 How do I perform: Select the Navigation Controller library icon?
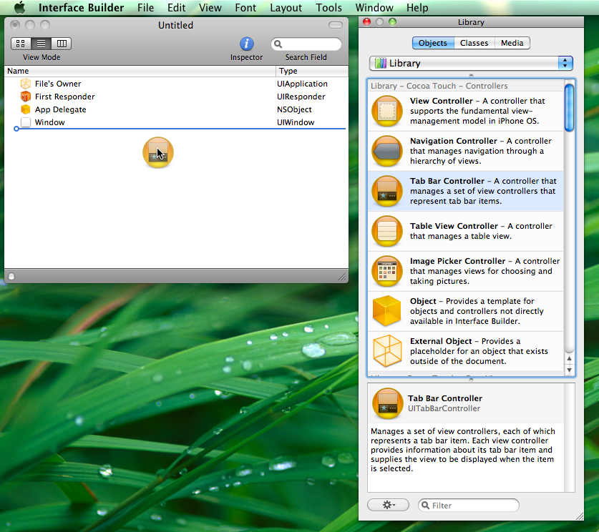coord(387,151)
